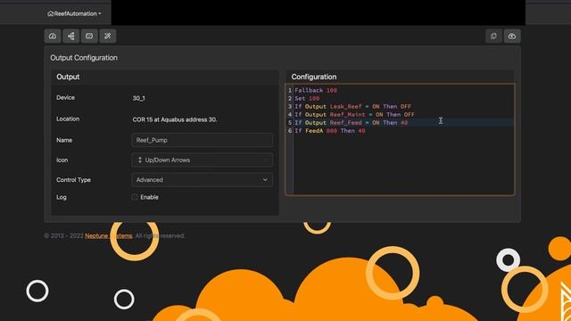
Task: Click the 'If FeedA 000 Then 40' line
Action: point(329,131)
